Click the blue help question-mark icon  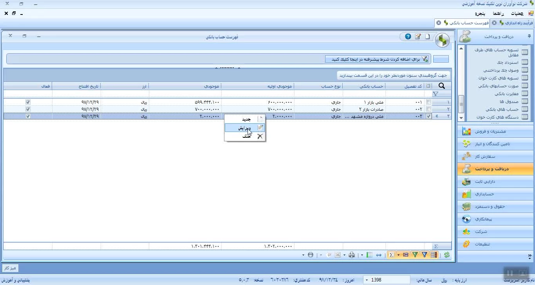(408, 36)
